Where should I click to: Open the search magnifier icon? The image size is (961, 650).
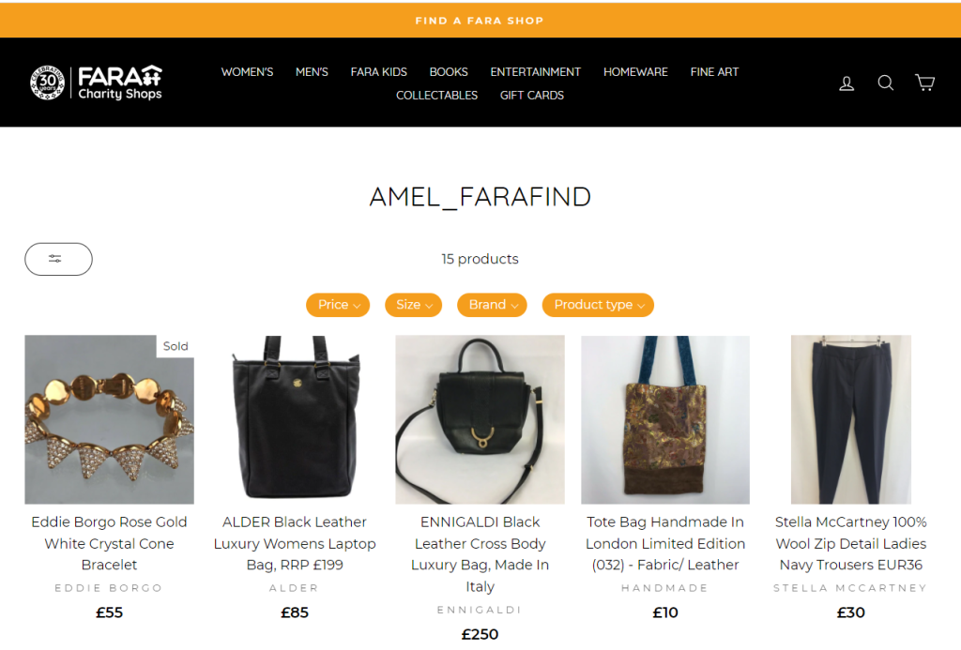[x=885, y=83]
